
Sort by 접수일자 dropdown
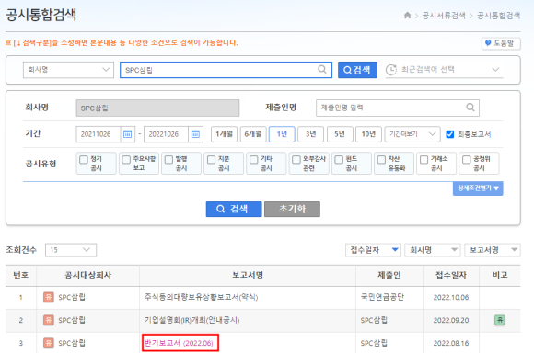click(x=373, y=250)
